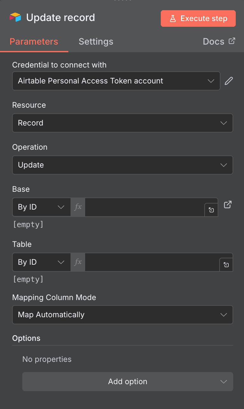Execute the Update record step
The width and height of the screenshot is (244, 409).
point(198,18)
